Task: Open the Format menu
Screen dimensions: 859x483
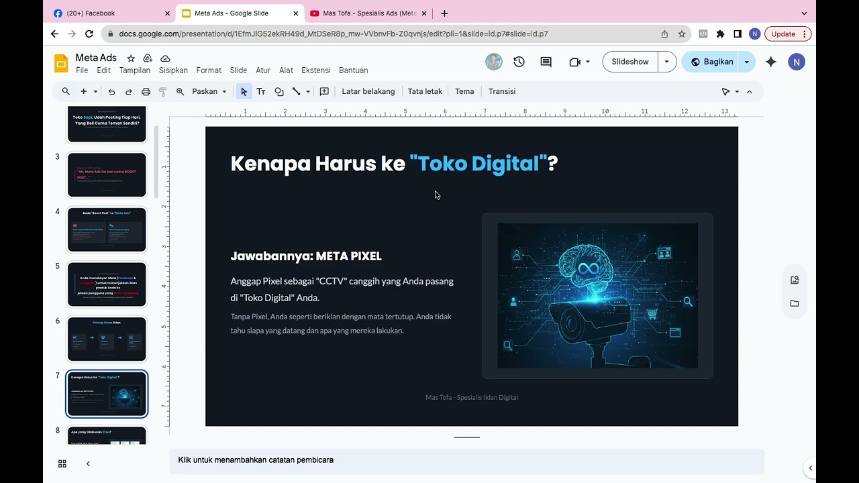Action: pyautogui.click(x=209, y=70)
